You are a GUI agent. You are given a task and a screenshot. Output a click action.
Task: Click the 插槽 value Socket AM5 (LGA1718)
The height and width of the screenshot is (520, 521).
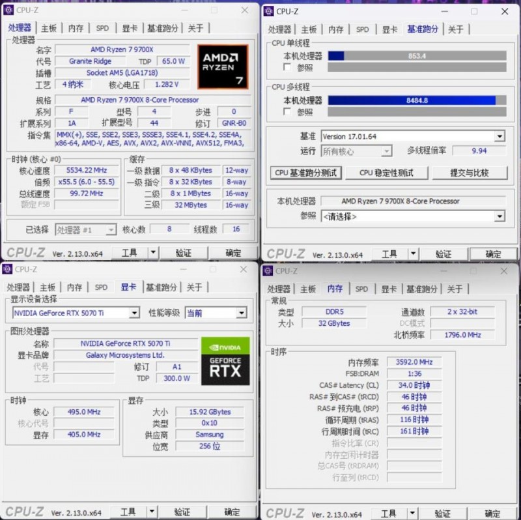coord(122,73)
